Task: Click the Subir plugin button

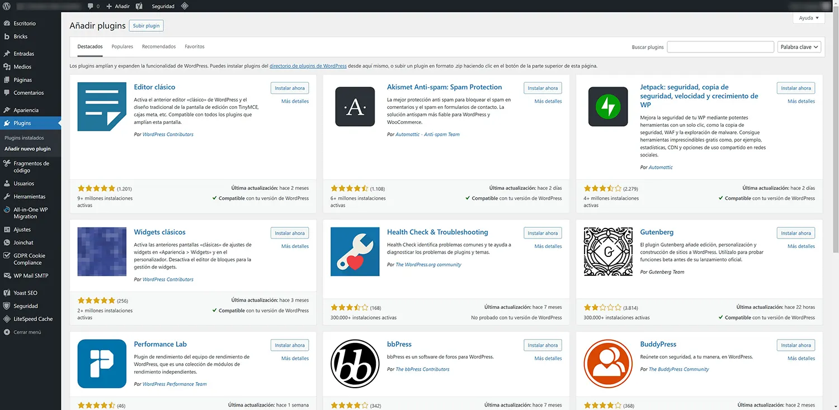Action: [146, 25]
